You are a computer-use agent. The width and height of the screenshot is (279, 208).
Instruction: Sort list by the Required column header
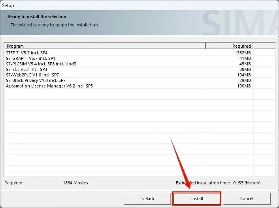tap(229, 46)
